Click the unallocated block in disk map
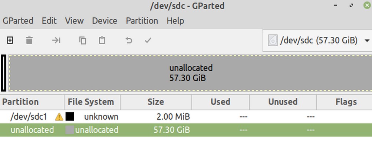The image size is (372, 142). (x=190, y=73)
